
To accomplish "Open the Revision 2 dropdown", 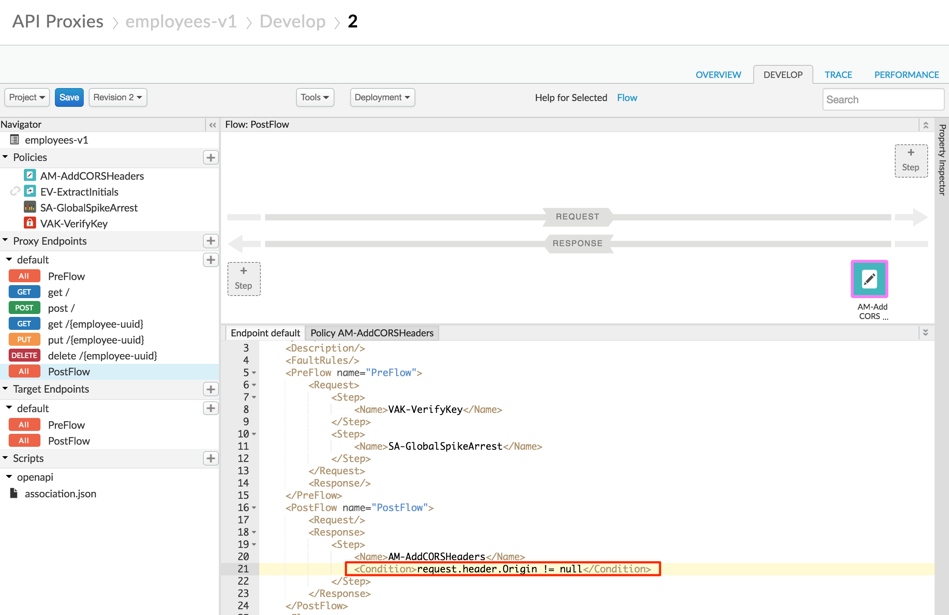I will tap(118, 98).
